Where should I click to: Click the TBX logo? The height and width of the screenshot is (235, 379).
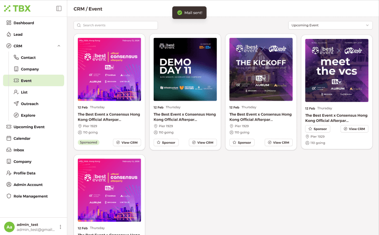(17, 8)
